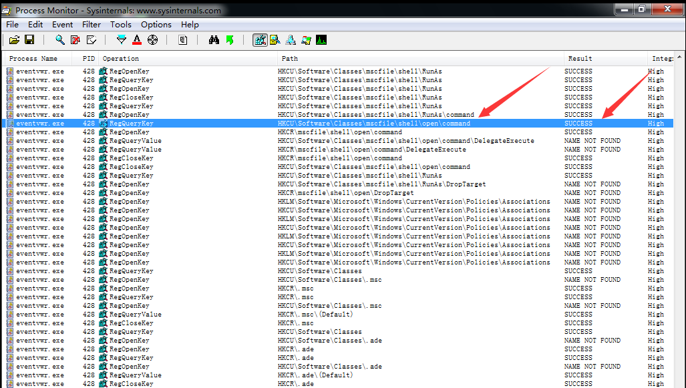Open the Process Tree icon
Image resolution: width=686 pixels, height=388 pixels.
(182, 40)
